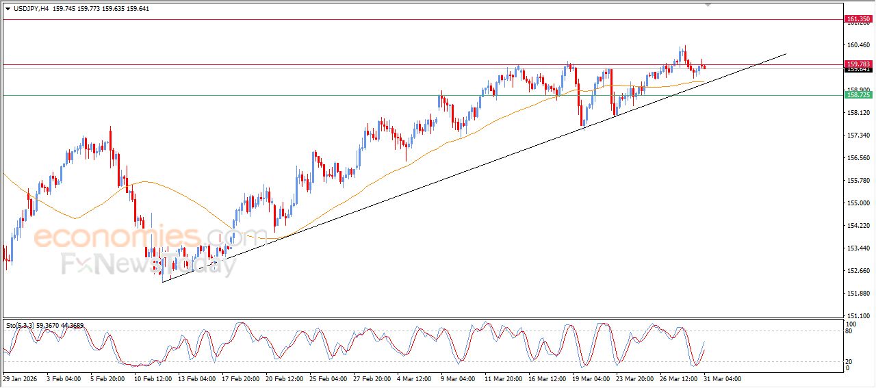
Task: Click the 151.880 price scale value
Action: coord(858,294)
